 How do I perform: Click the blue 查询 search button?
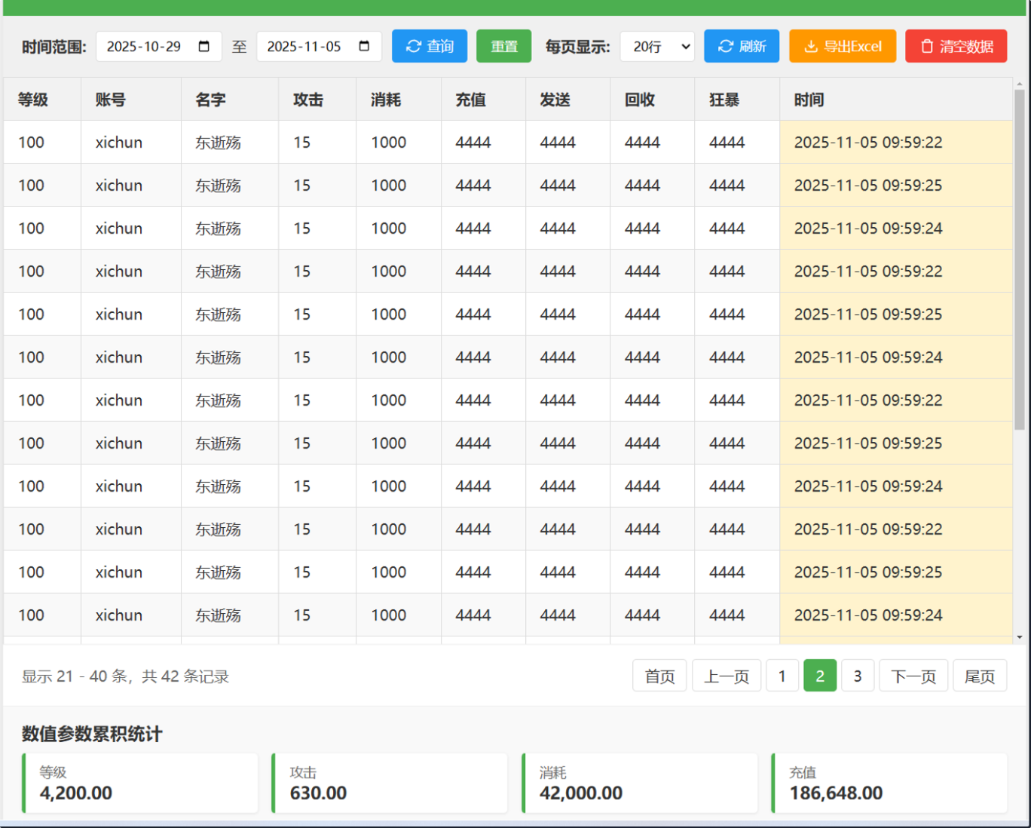click(x=430, y=47)
